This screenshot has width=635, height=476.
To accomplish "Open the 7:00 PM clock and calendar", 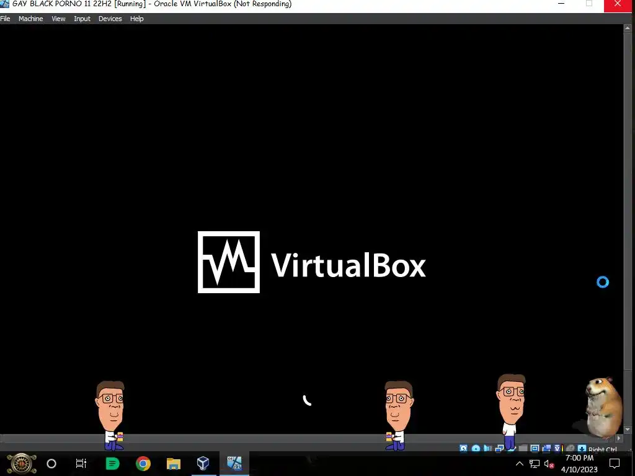I will click(x=579, y=464).
